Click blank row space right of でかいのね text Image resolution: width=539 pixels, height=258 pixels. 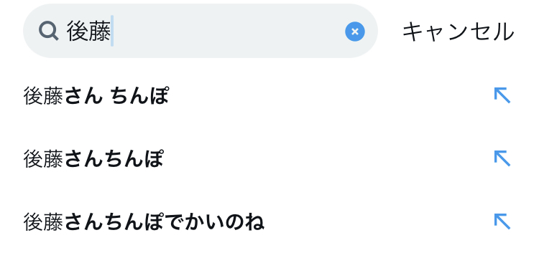tap(378, 222)
